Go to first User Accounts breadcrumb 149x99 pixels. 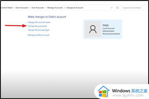click(22, 8)
